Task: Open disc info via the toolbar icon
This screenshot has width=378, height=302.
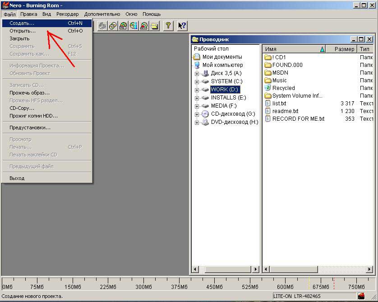Action: tap(134, 26)
